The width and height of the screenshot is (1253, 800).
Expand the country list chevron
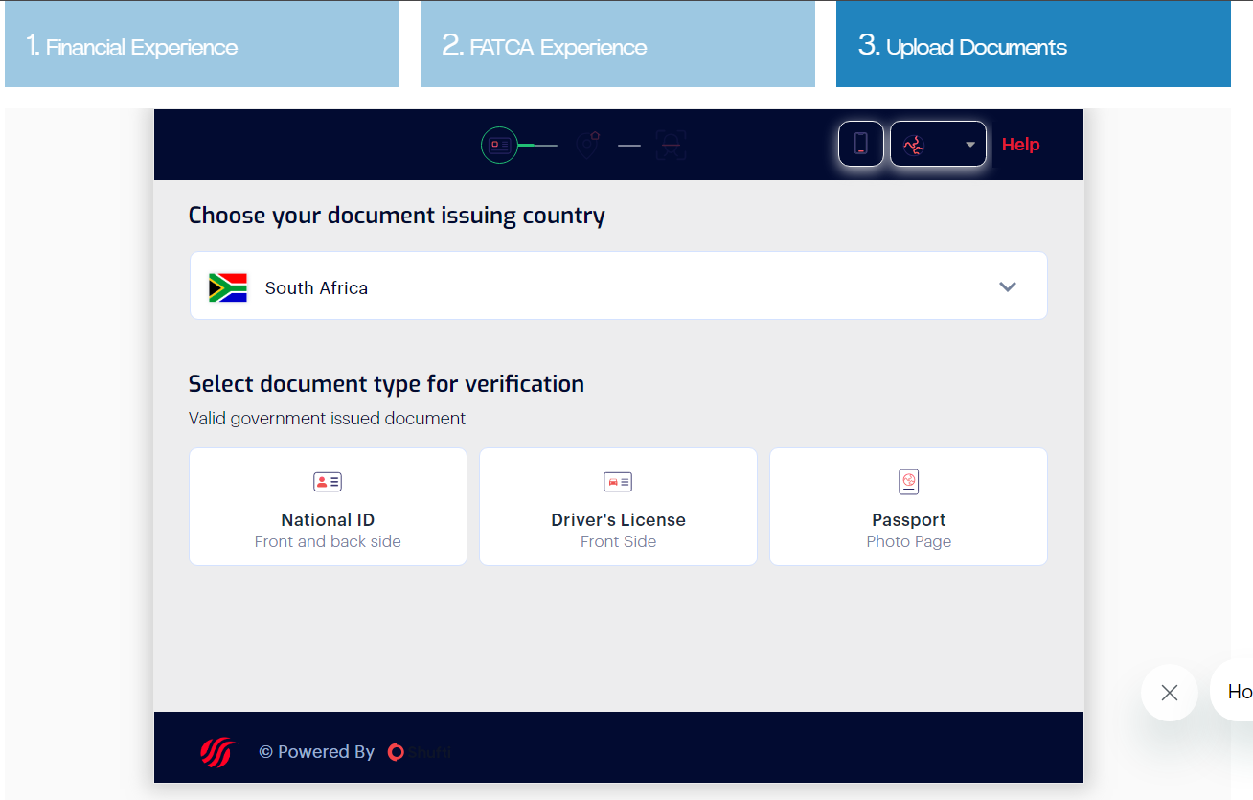(x=1007, y=286)
